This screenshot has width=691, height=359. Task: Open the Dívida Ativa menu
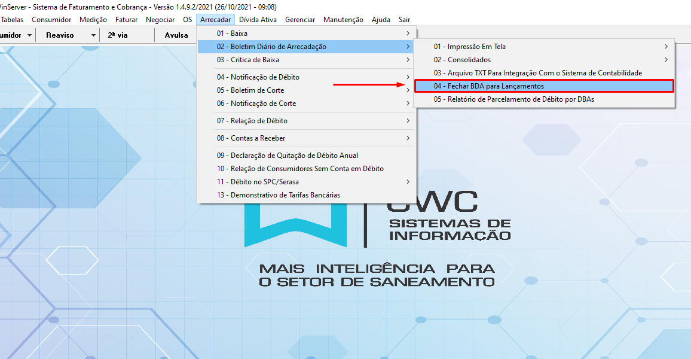[258, 20]
